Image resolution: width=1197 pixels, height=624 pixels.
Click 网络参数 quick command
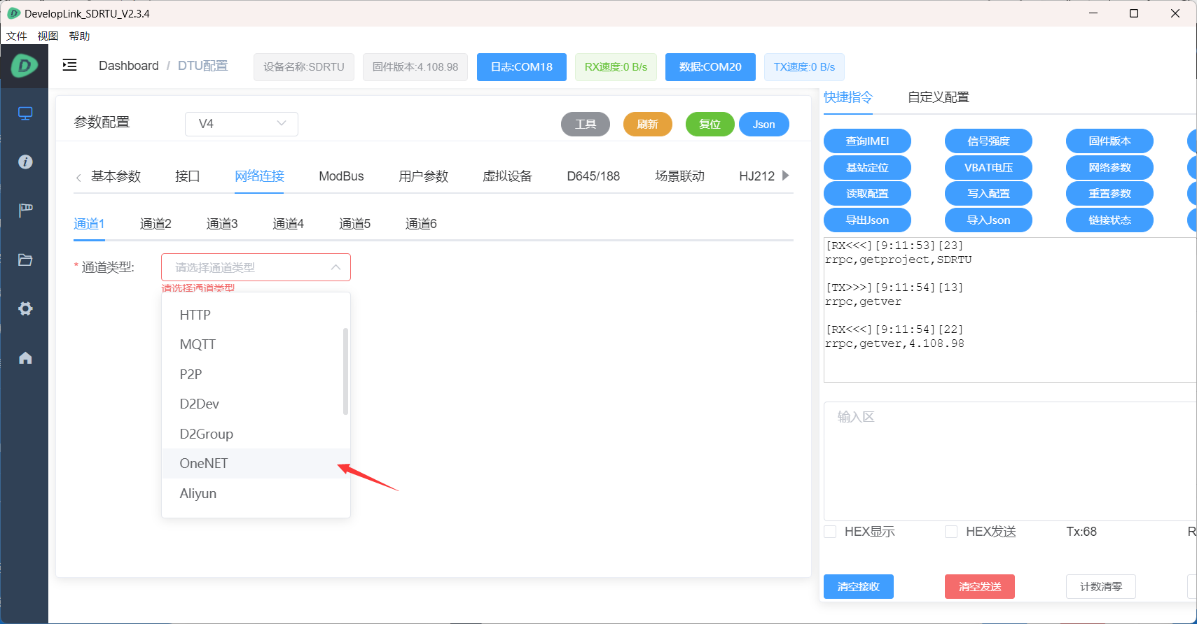(x=1109, y=168)
